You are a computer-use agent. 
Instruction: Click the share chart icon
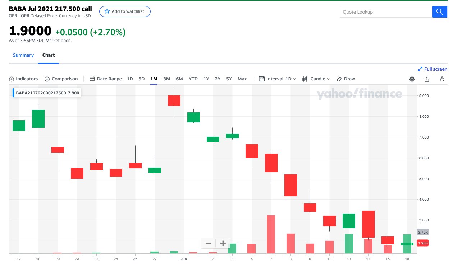tap(427, 79)
